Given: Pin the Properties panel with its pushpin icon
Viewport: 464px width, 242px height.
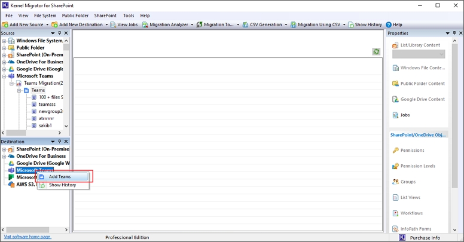Looking at the screenshot, I should coord(454,33).
